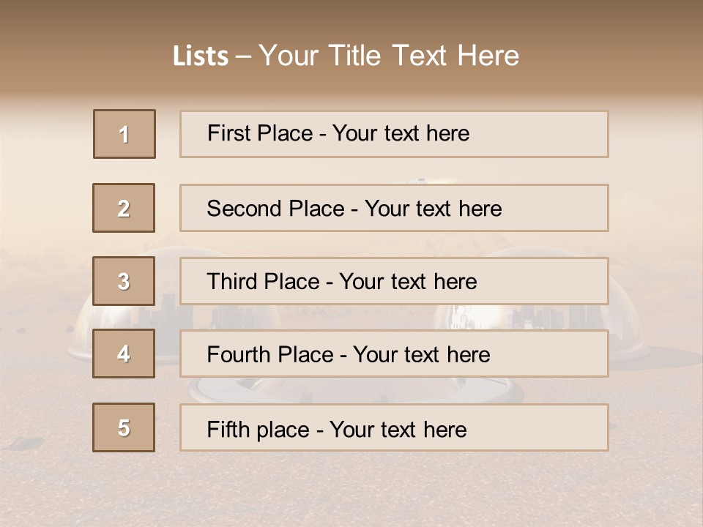Click the word Title in the heading
This screenshot has height=527, width=703.
357,56
